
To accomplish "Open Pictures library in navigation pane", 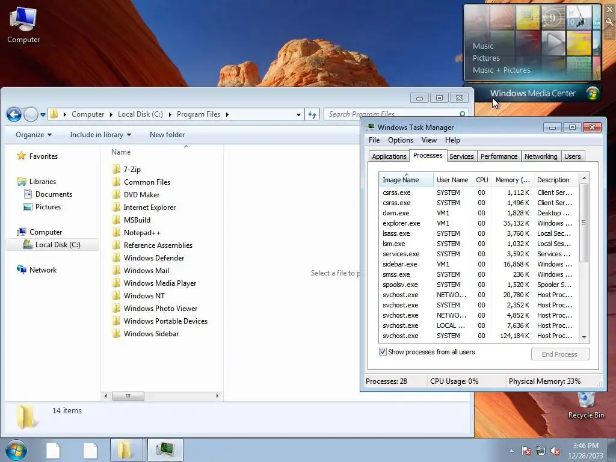I will pyautogui.click(x=42, y=207).
